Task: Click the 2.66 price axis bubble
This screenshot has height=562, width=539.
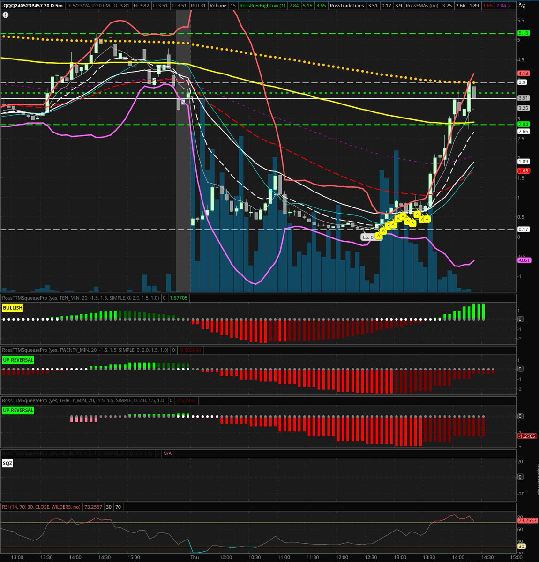Action: (x=523, y=132)
